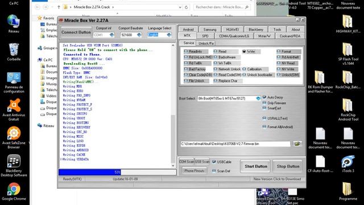Click the Start Button
The height and width of the screenshot is (205, 364).
pos(255,166)
